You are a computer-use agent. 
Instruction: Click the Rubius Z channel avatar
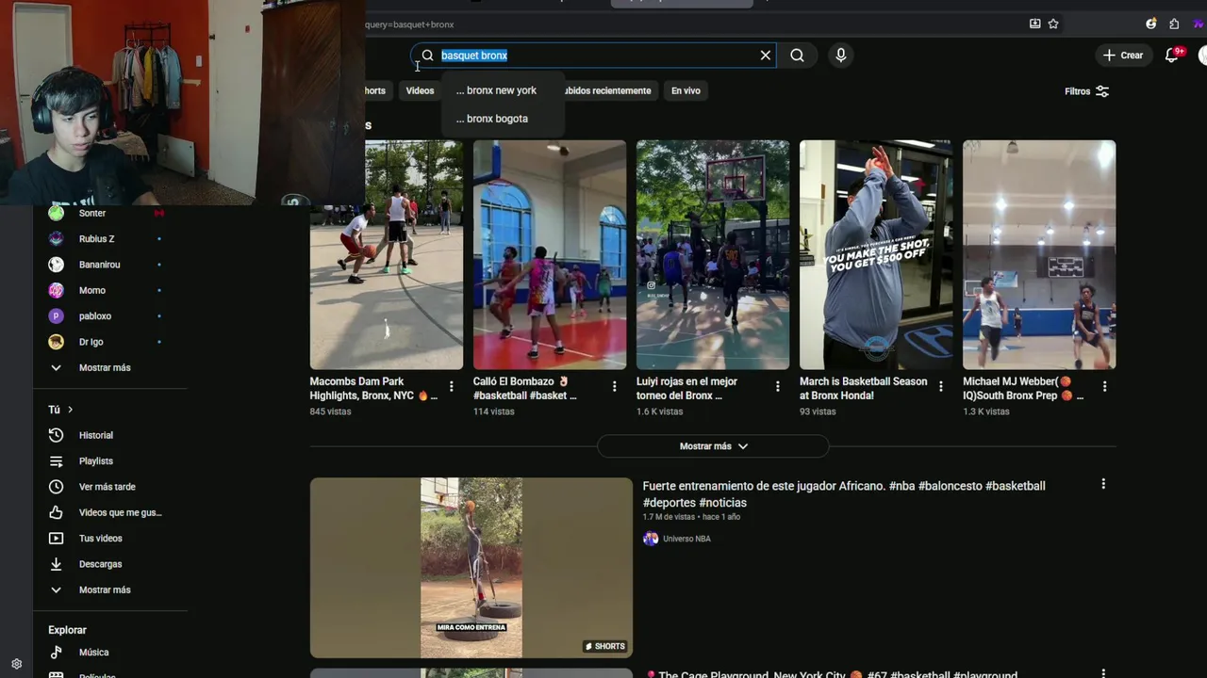[56, 239]
